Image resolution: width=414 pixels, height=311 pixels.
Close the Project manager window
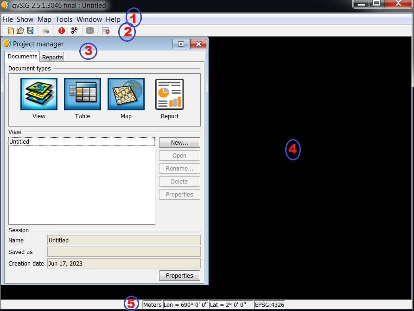point(198,44)
